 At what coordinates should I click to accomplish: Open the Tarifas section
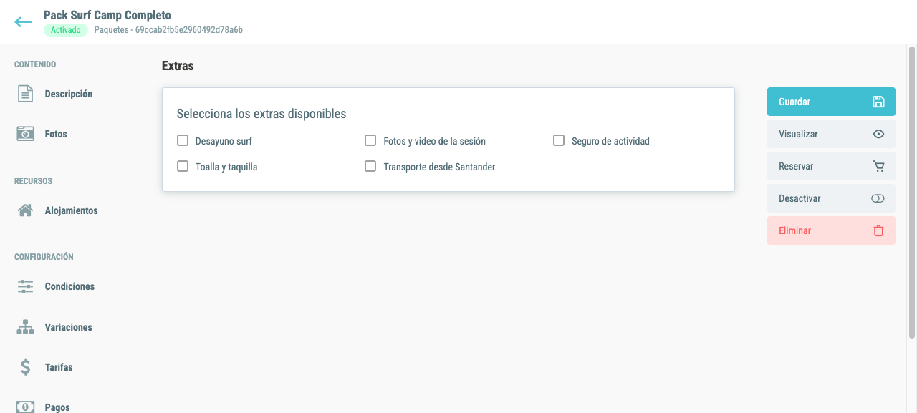(x=59, y=367)
